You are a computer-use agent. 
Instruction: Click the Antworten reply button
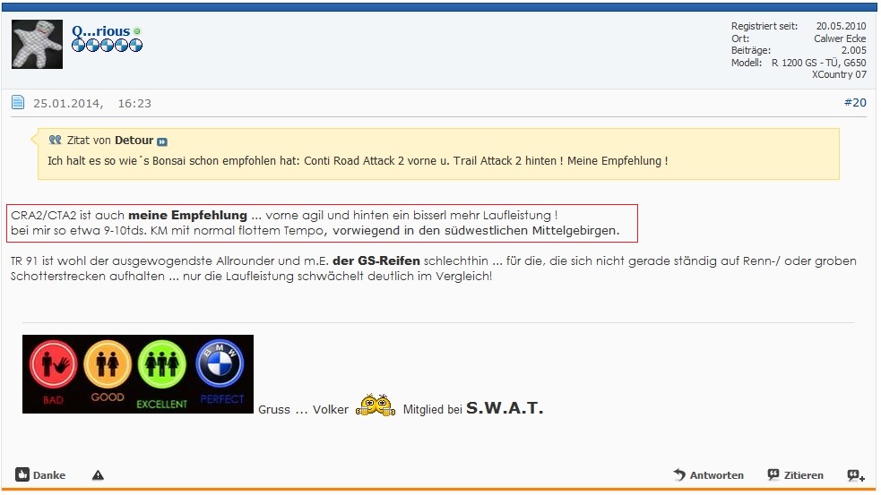(x=708, y=475)
